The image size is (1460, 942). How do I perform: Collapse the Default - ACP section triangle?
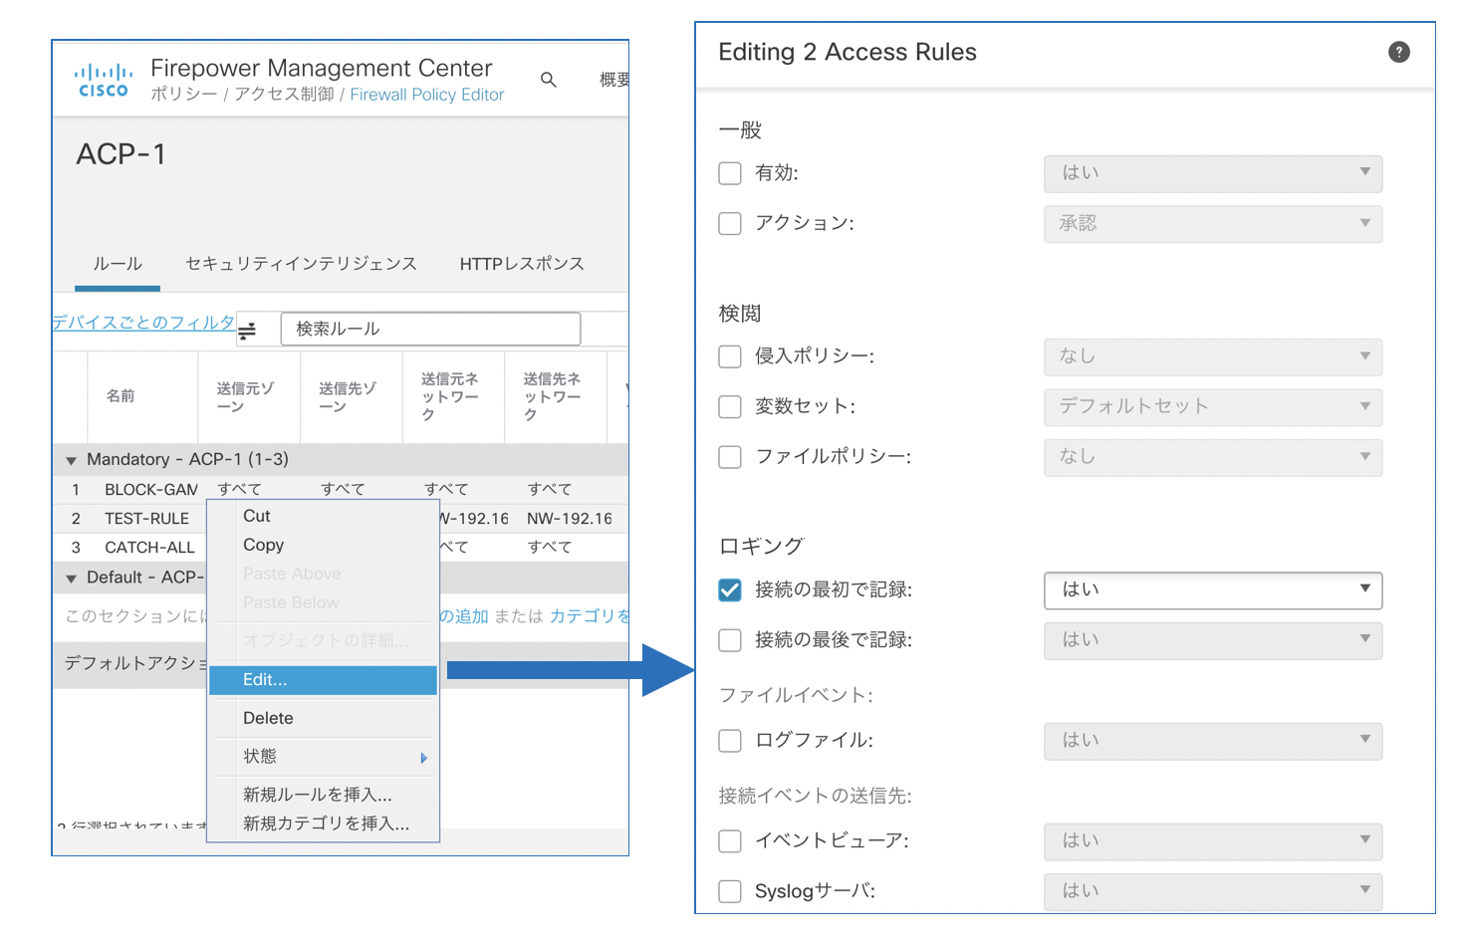pyautogui.click(x=71, y=579)
